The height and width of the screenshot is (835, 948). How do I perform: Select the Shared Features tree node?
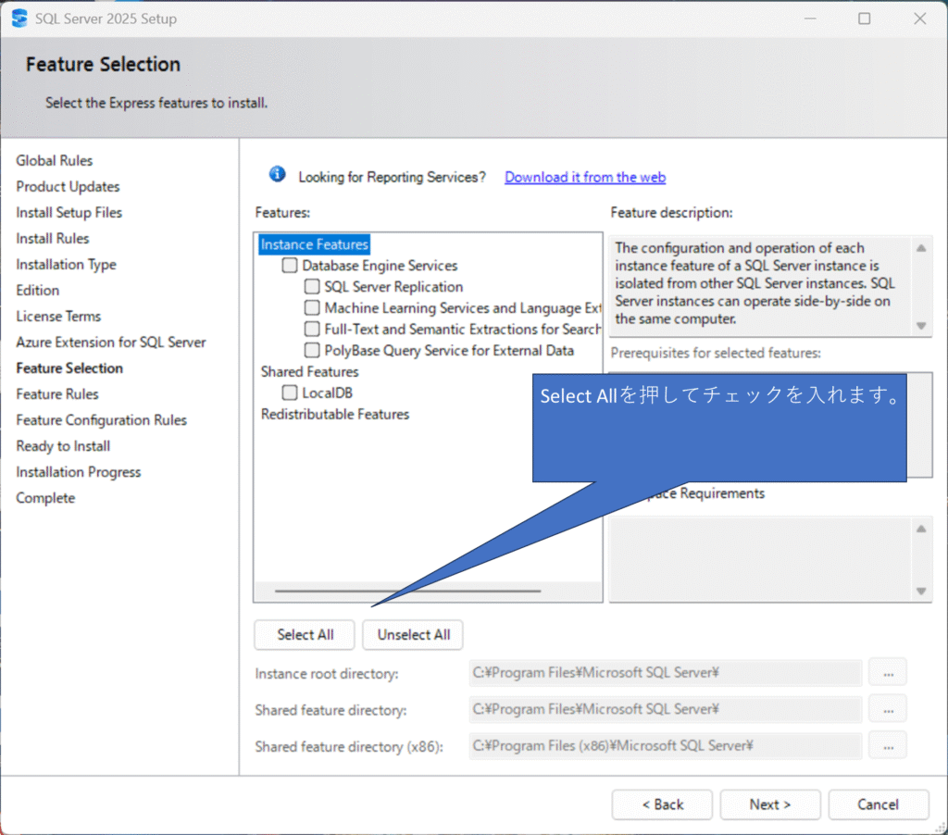point(309,371)
